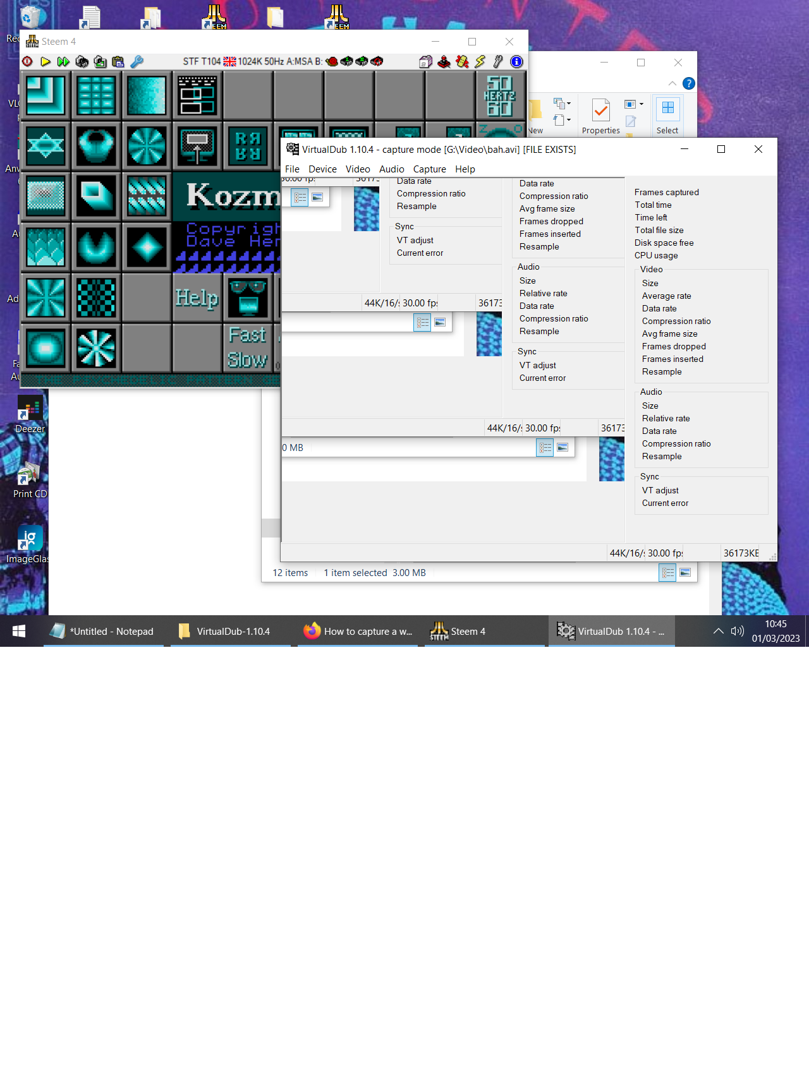Open Steem memory snapshots chip icon
809x1070 pixels.
82,61
